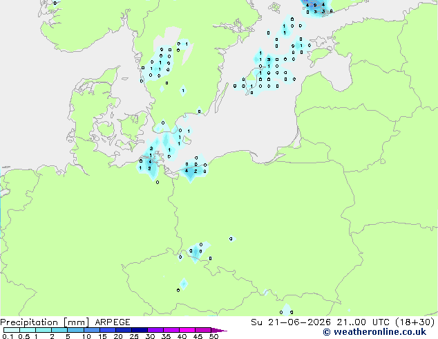Screen dimensions: 438x339
Task: Click the 'ARPEGE' model name label
Action: [x=113, y=322]
